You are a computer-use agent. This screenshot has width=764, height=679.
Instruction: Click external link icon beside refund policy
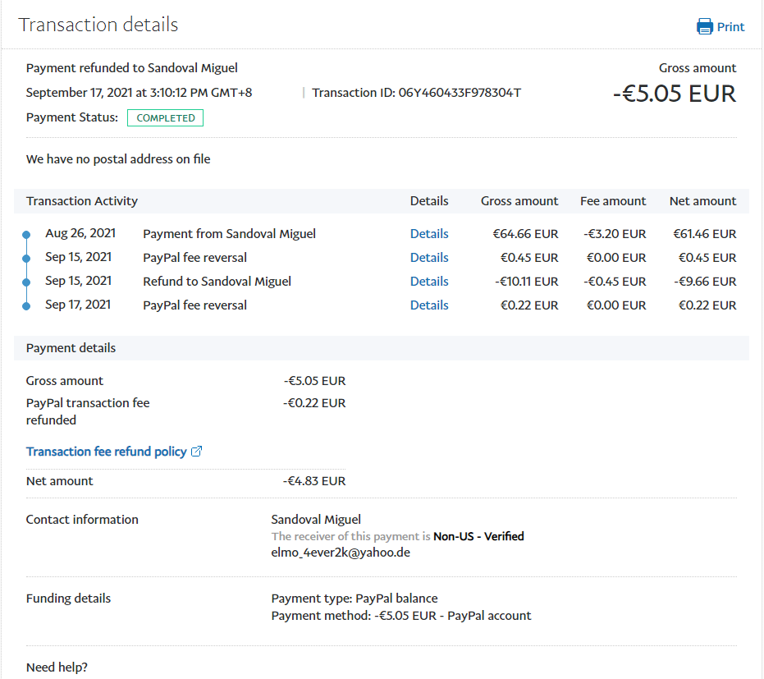(197, 452)
